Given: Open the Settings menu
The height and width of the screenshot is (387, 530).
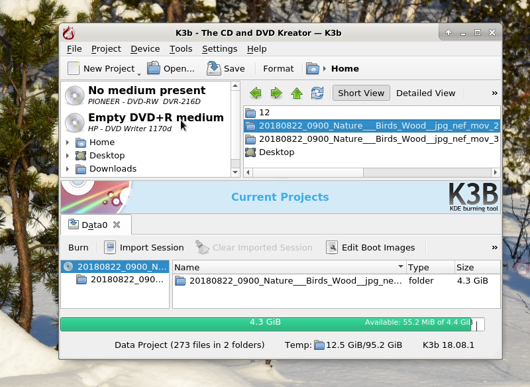Looking at the screenshot, I should click(x=220, y=49).
